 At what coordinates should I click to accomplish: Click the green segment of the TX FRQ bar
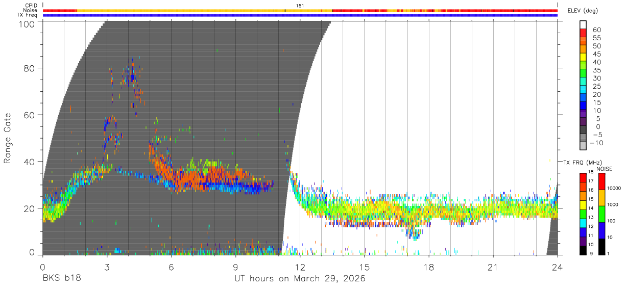[583, 214]
